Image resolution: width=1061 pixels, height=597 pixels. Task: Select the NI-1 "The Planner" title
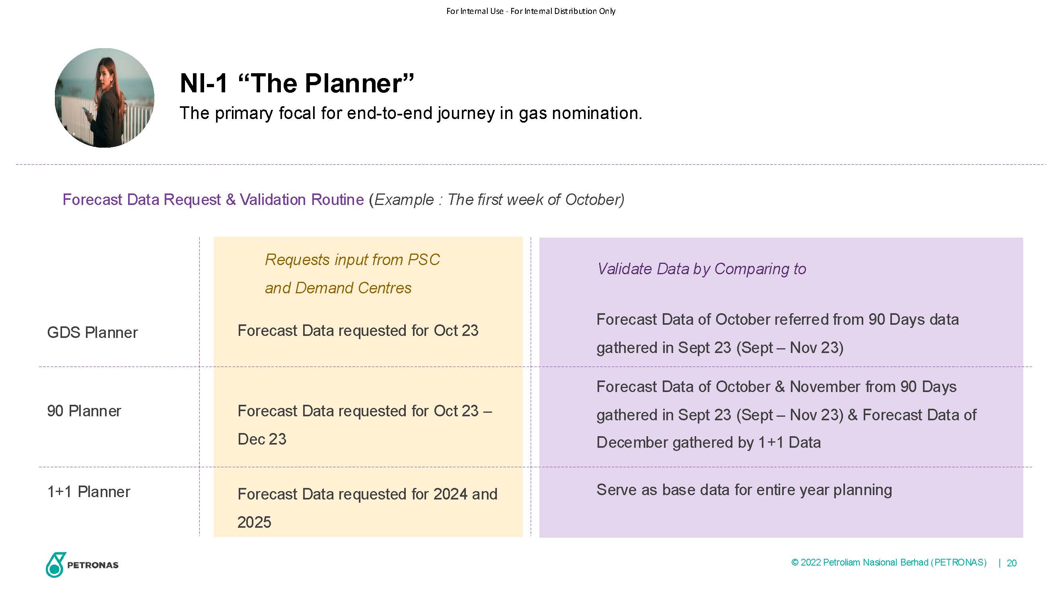296,83
